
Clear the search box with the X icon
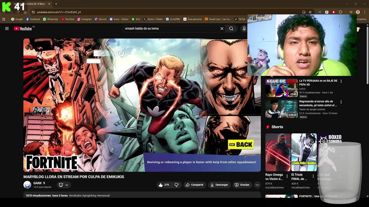(222, 28)
